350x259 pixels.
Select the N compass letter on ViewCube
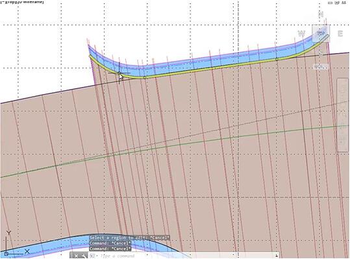321,14
